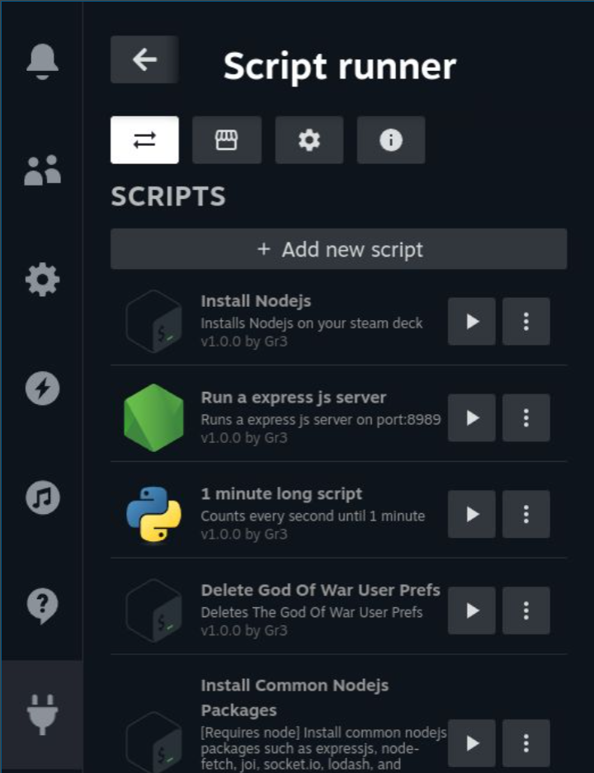Open options menu for Install Nodejs

(x=526, y=322)
